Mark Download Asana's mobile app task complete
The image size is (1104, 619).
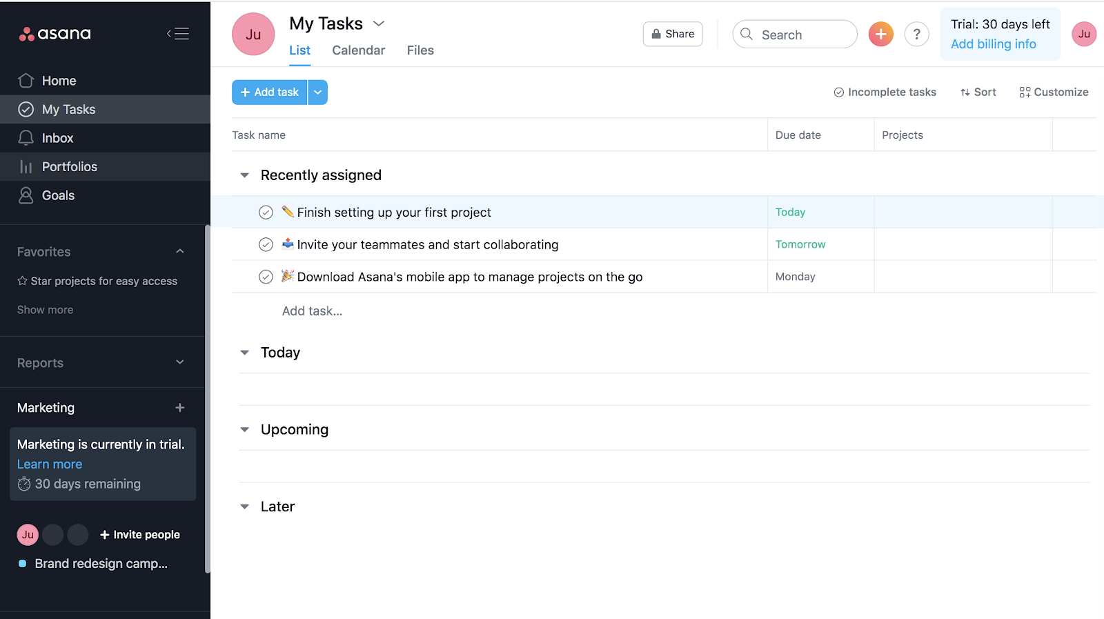point(266,277)
